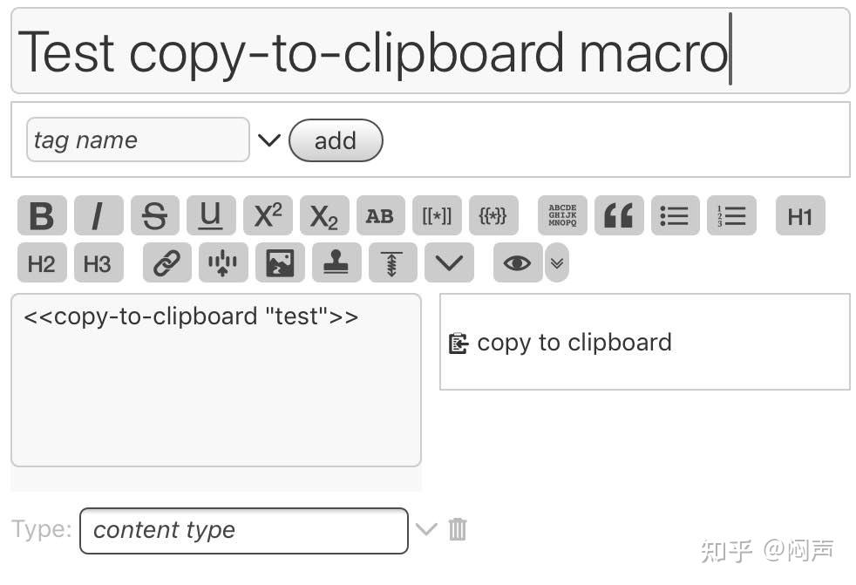Screen dimensions: 856x585
Task: Click the superscript button
Action: 268,216
